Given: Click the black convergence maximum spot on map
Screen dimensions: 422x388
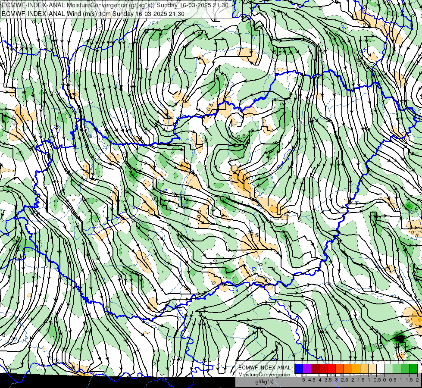Looking at the screenshot, I should pyautogui.click(x=400, y=338).
